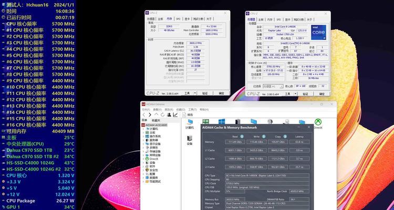Open 主板 tab in right CPU-Z window
This screenshot has height=210, width=394.
[261, 19]
